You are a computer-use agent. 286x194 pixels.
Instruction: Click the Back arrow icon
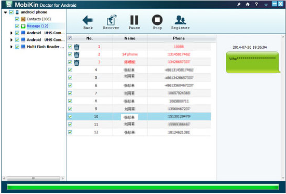click(x=88, y=20)
